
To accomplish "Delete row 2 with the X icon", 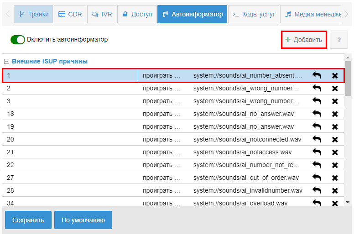I will pyautogui.click(x=335, y=88).
